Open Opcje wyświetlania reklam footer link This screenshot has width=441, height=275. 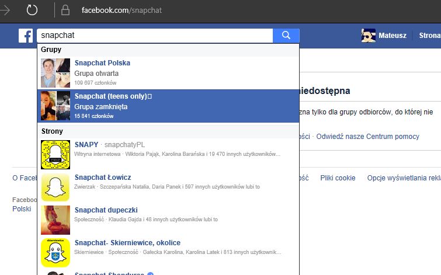click(404, 177)
